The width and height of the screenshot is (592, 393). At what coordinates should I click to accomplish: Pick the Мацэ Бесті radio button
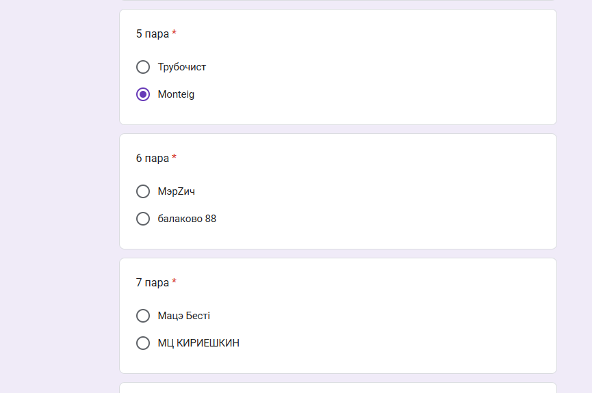coord(143,316)
